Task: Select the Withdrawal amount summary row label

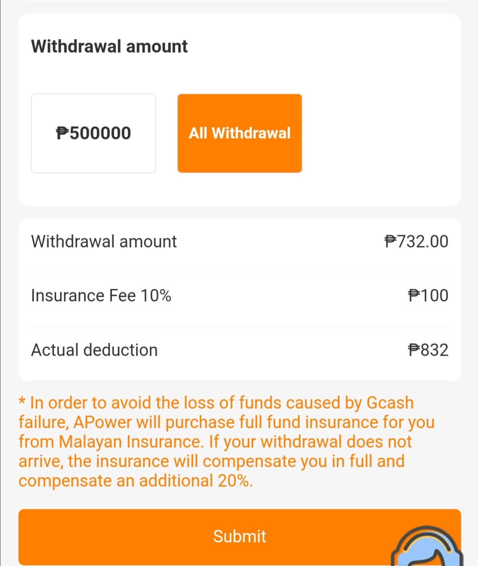Action: click(x=104, y=241)
